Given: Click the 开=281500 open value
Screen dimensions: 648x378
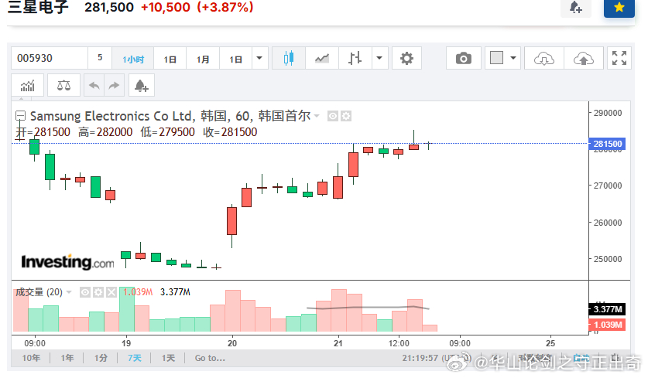Looking at the screenshot, I should pos(43,132).
